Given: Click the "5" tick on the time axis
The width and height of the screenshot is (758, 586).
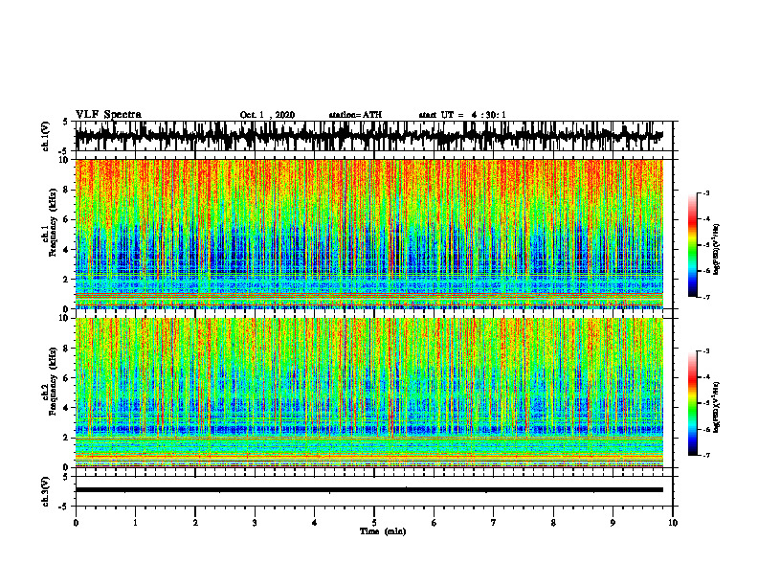Looking at the screenshot, I should [374, 523].
